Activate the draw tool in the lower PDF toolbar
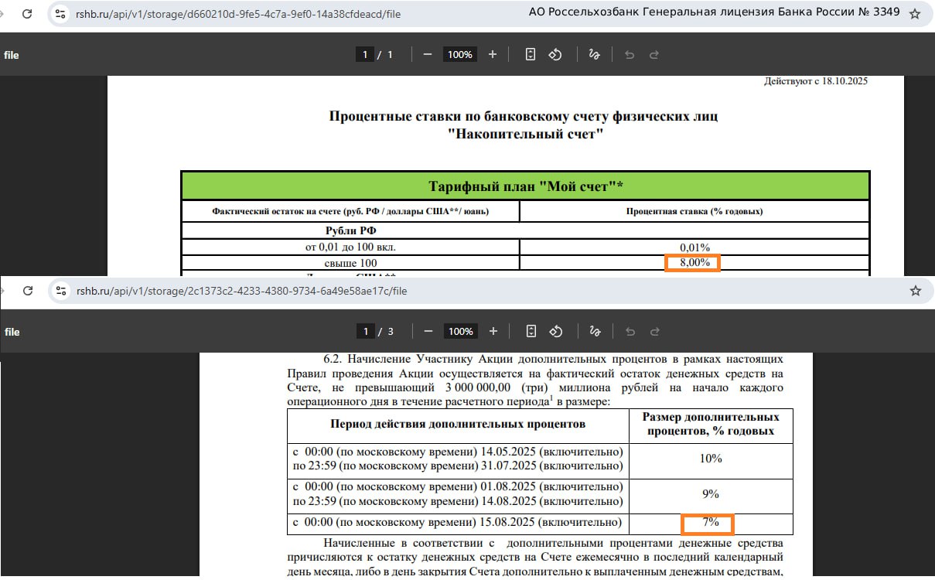Image resolution: width=935 pixels, height=580 pixels. (595, 331)
